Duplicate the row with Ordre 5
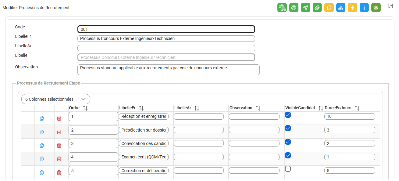Image resolution: width=399 pixels, height=181 pixels. pos(42,172)
